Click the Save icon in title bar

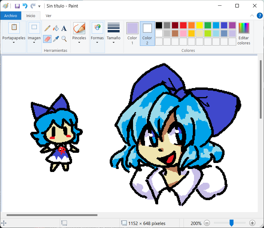pos(17,6)
